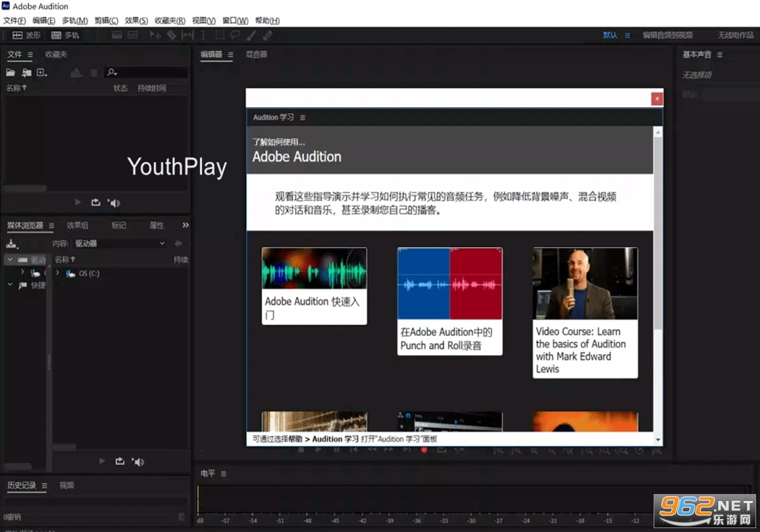The image size is (760, 532).
Task: Open Punch and Roll录音 tutorial card
Action: (x=450, y=301)
